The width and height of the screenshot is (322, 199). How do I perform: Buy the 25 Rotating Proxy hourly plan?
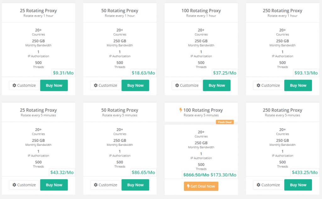coord(54,85)
